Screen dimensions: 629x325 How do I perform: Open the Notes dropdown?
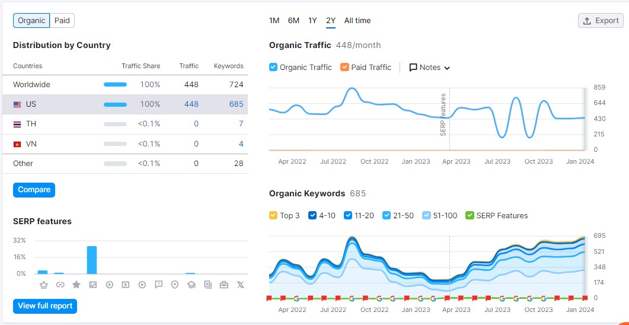tap(430, 68)
